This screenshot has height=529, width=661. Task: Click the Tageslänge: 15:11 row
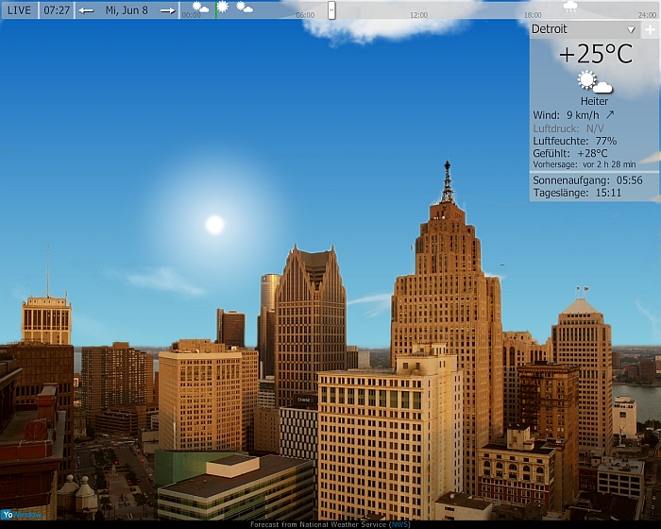click(x=577, y=194)
